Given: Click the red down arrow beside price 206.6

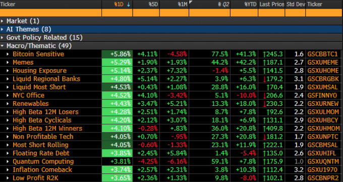Looking at the screenshot, I should tap(264, 95).
